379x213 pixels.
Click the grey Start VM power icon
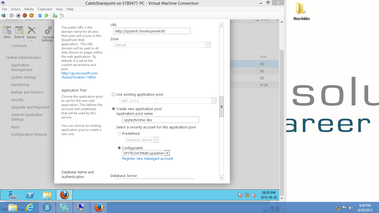click(11, 16)
